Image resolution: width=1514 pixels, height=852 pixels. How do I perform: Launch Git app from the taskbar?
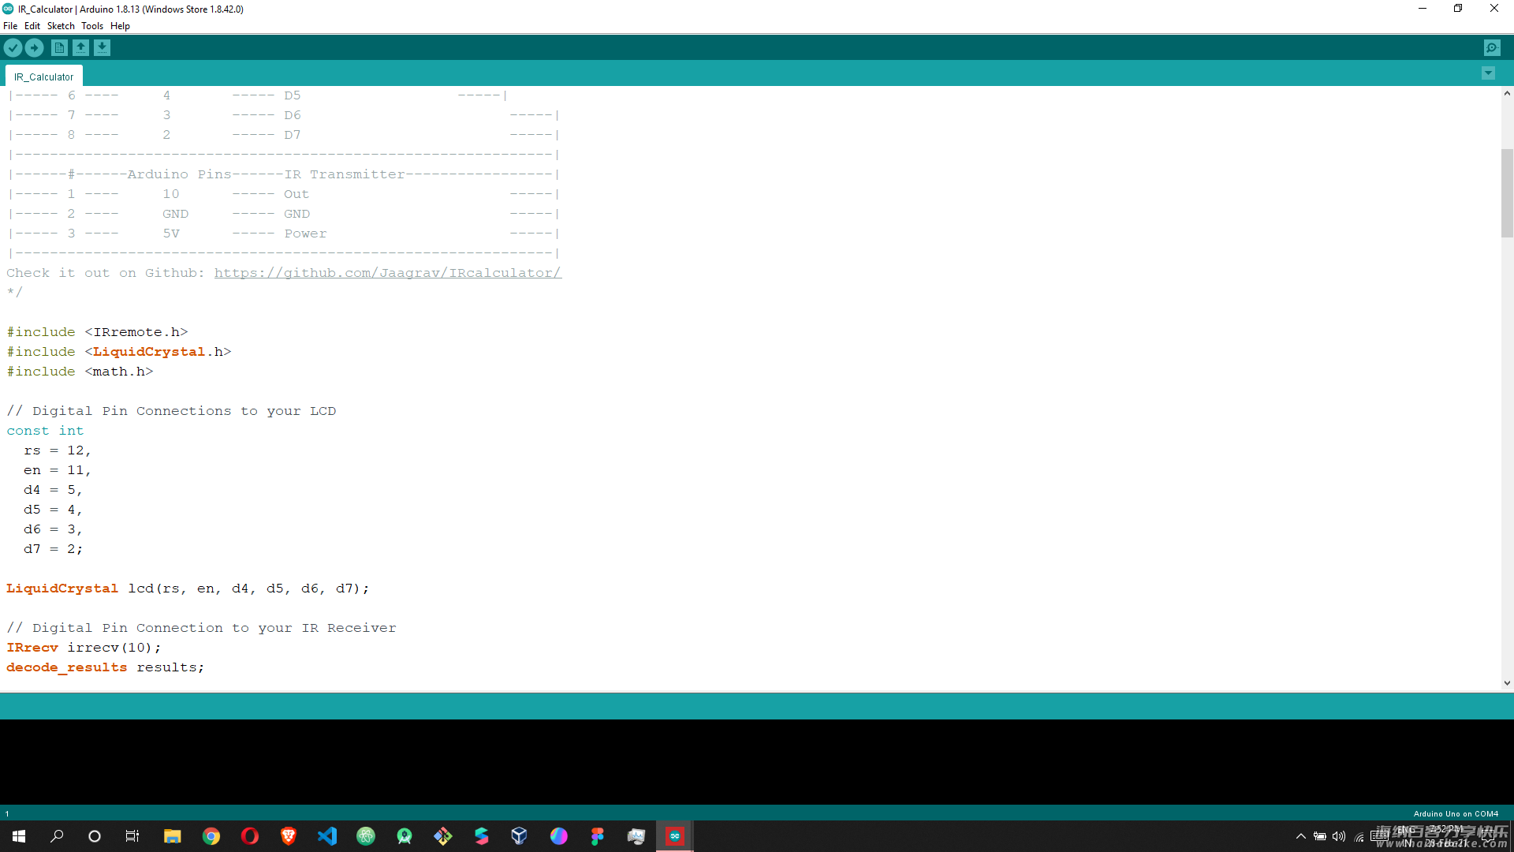(x=443, y=836)
